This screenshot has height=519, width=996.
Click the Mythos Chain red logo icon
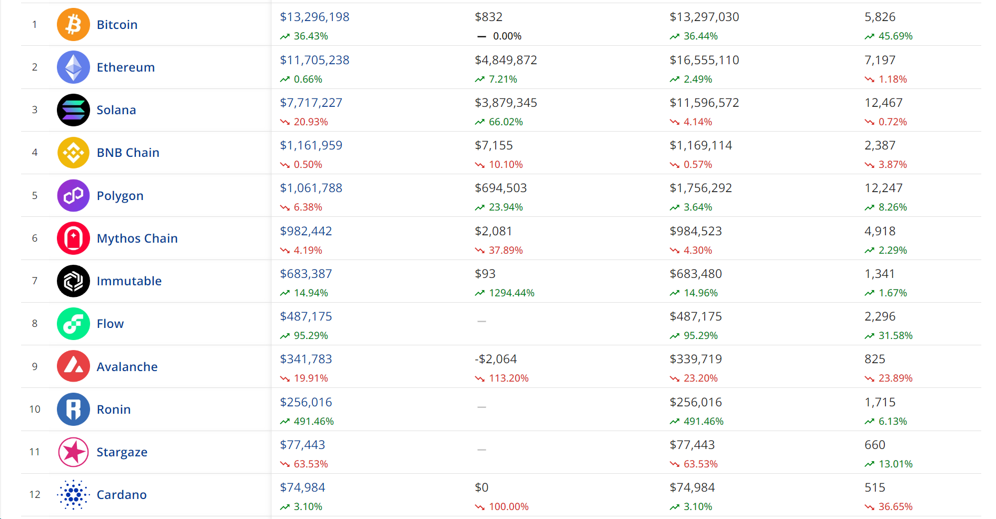(73, 238)
